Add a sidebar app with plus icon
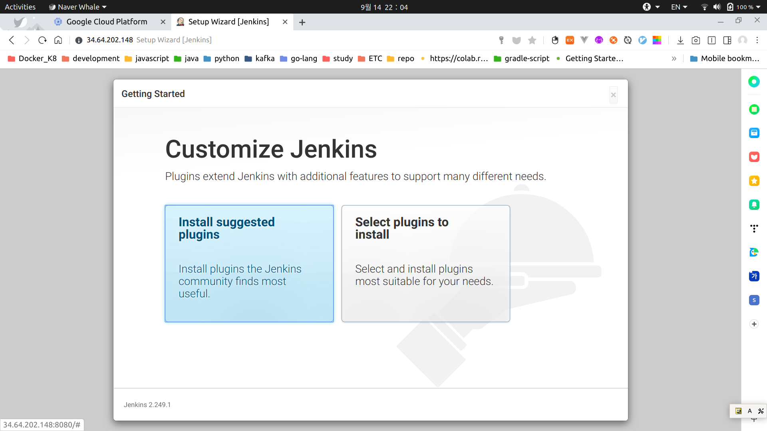The image size is (767, 431). (x=754, y=324)
